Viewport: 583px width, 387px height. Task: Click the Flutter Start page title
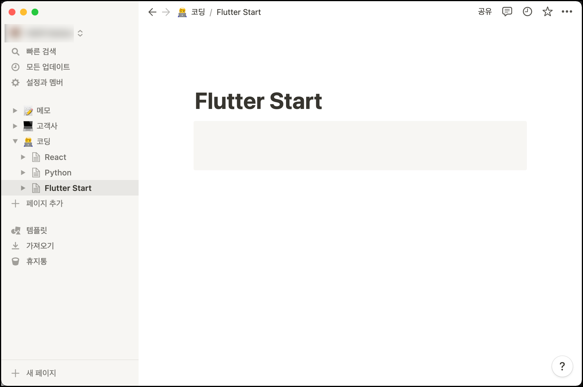(258, 101)
